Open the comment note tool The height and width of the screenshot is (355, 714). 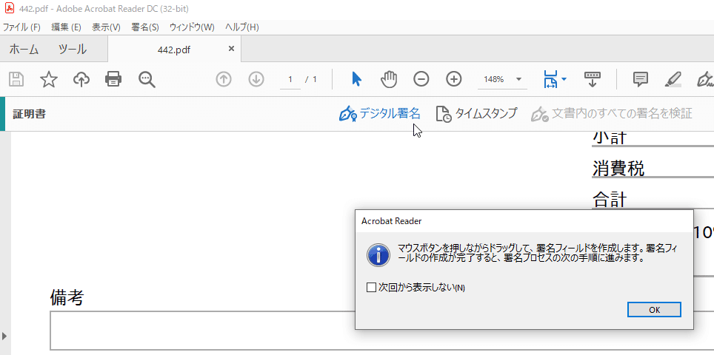click(x=641, y=79)
